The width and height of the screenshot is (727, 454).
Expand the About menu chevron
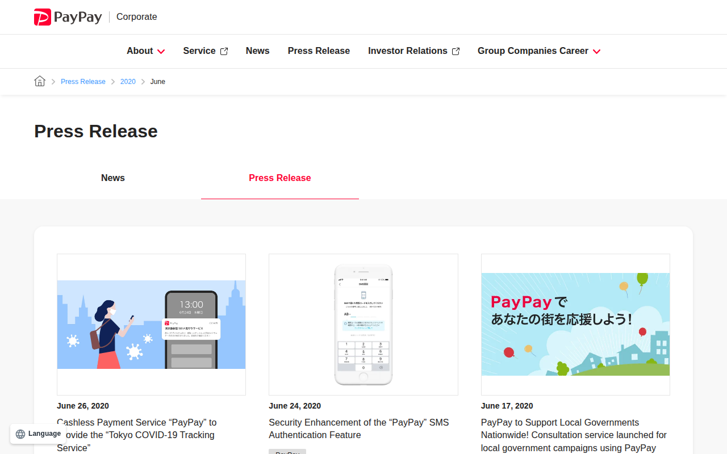pyautogui.click(x=161, y=52)
